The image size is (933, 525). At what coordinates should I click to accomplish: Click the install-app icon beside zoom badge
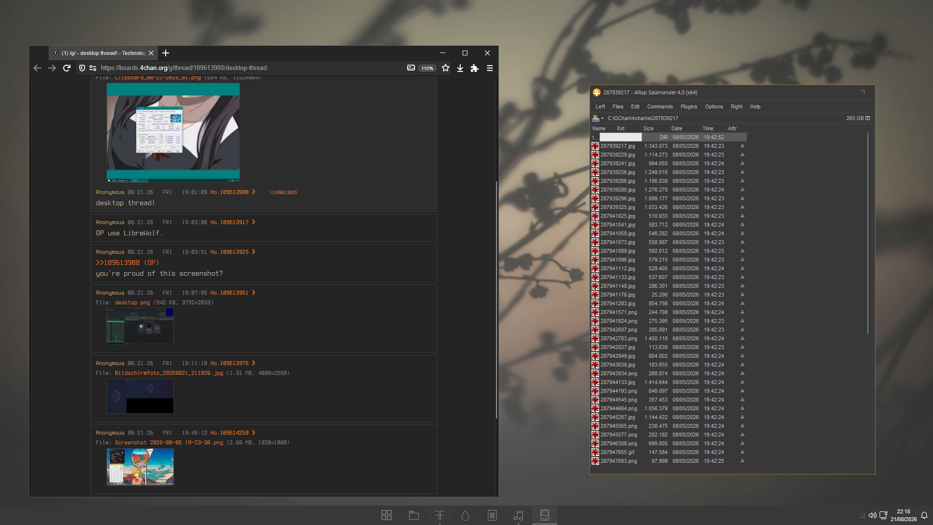pos(411,68)
